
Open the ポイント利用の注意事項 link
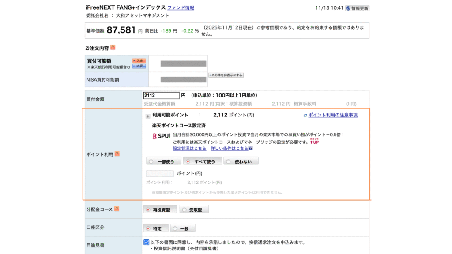(x=332, y=115)
